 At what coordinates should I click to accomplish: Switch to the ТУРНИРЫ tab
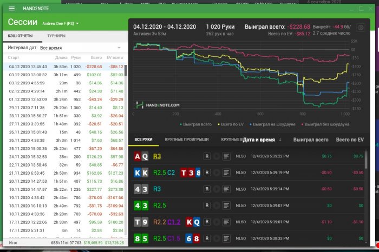tap(56, 36)
